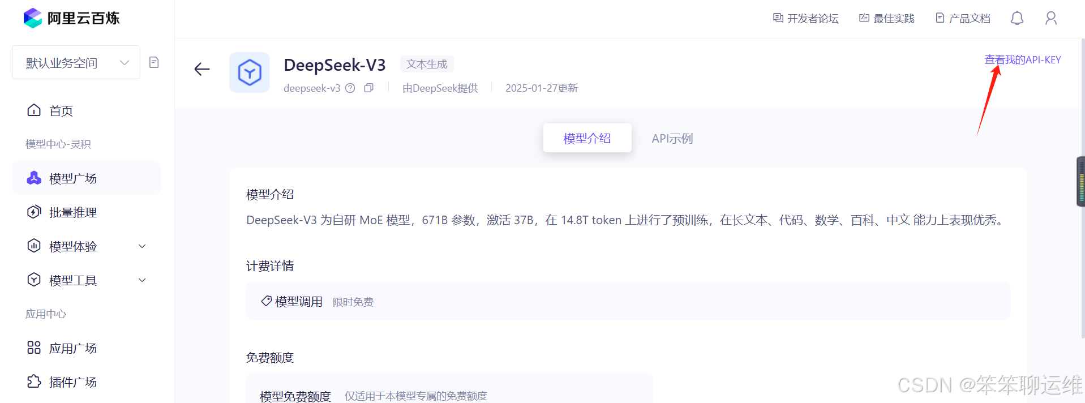Image resolution: width=1085 pixels, height=403 pixels.
Task: Open 产品文档 product docs
Action: click(963, 19)
